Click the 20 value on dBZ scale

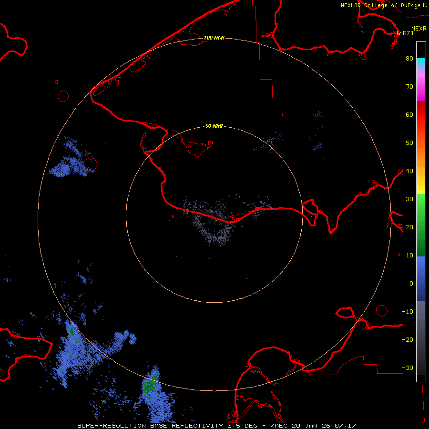(x=409, y=227)
